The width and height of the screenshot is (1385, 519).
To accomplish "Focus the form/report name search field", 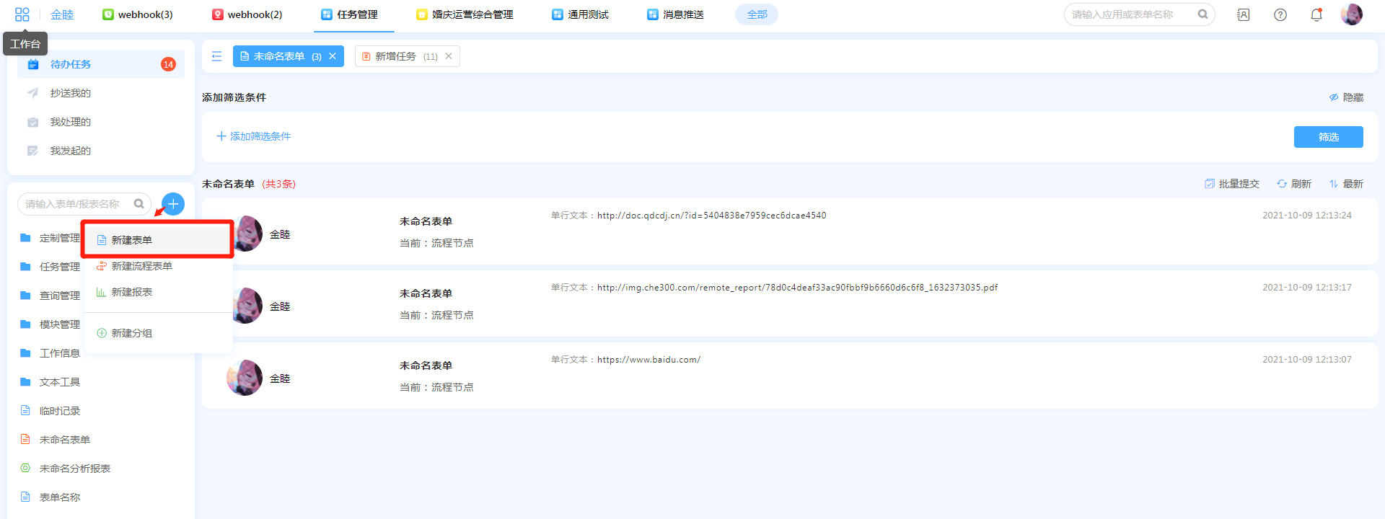I will point(76,204).
